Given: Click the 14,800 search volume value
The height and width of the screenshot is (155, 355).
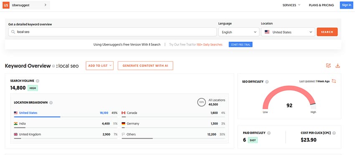Looking at the screenshot, I should [x=18, y=88].
